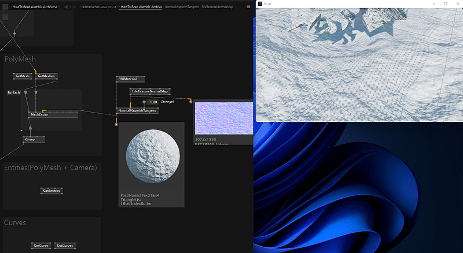The image size is (463, 253).
Task: Switch to the active HowTo Read Alembic Archive tab
Action: point(140,7)
